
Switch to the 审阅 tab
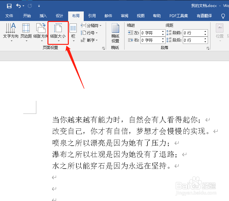click(x=125, y=16)
